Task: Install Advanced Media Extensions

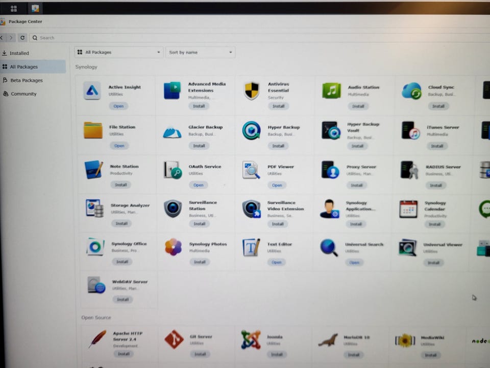Action: pyautogui.click(x=199, y=106)
